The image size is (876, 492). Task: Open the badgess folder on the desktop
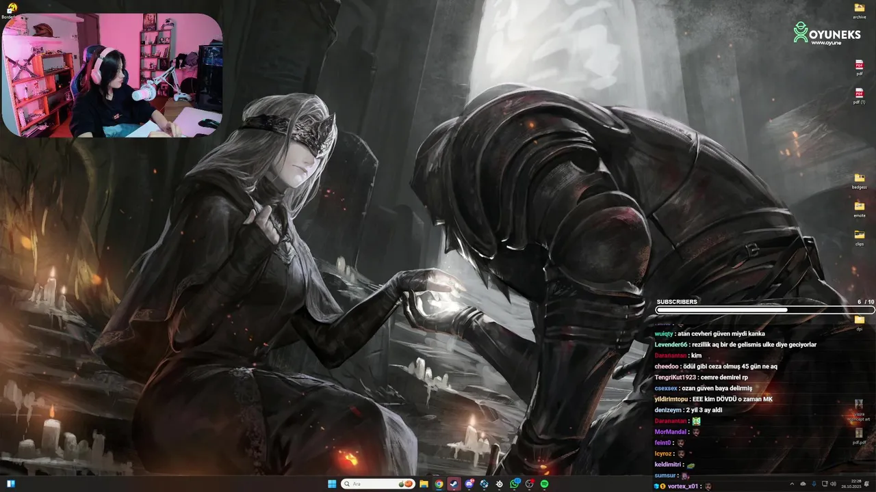(860, 181)
